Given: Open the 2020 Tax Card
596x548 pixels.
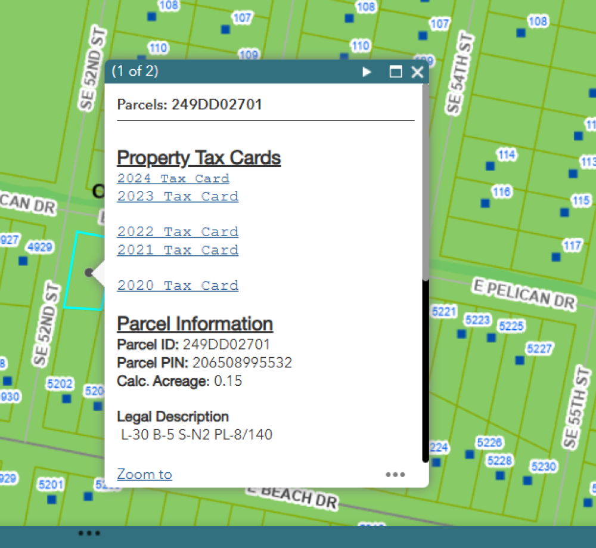Looking at the screenshot, I should 177,286.
